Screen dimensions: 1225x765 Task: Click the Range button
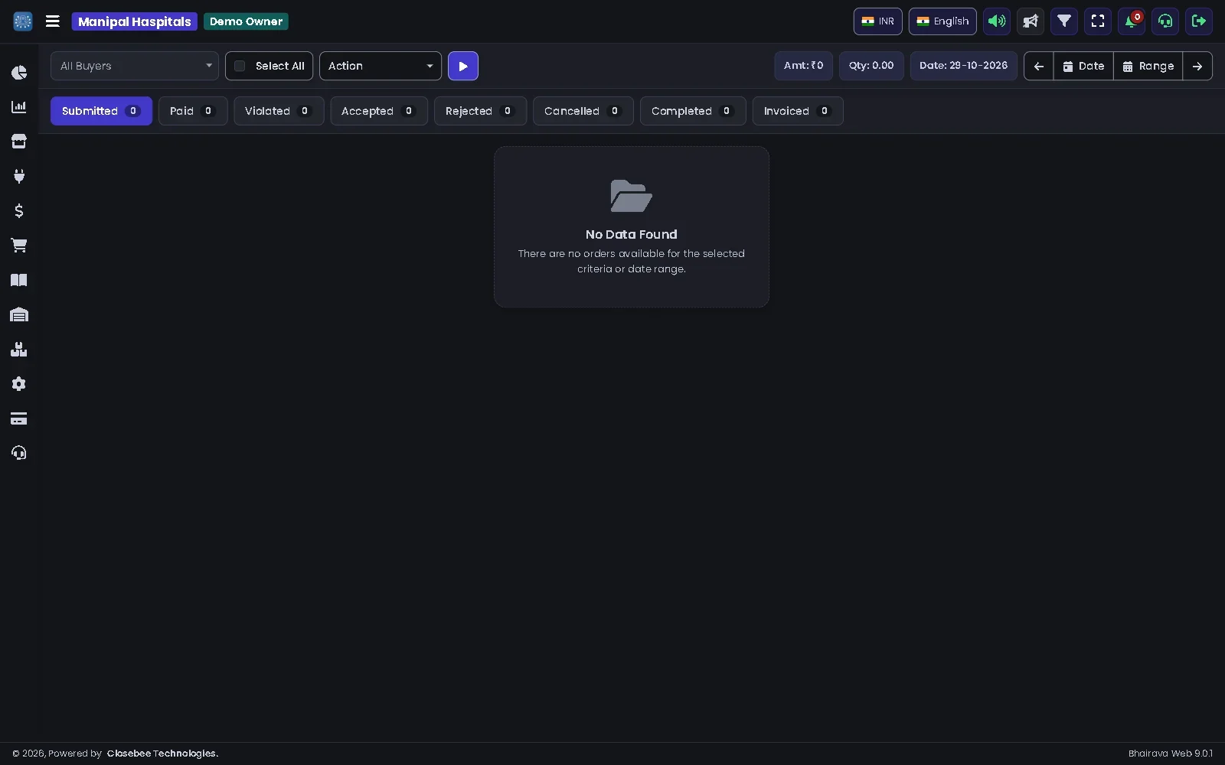pyautogui.click(x=1148, y=66)
